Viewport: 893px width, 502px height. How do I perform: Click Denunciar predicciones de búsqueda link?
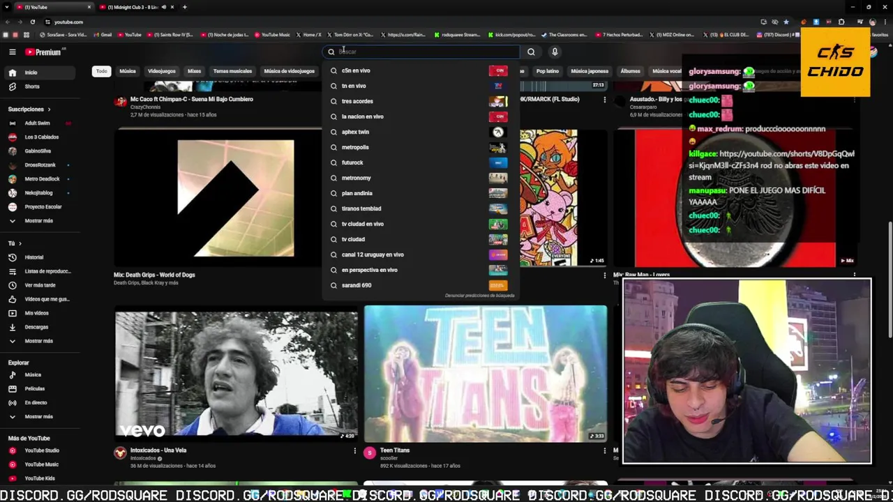(x=479, y=296)
